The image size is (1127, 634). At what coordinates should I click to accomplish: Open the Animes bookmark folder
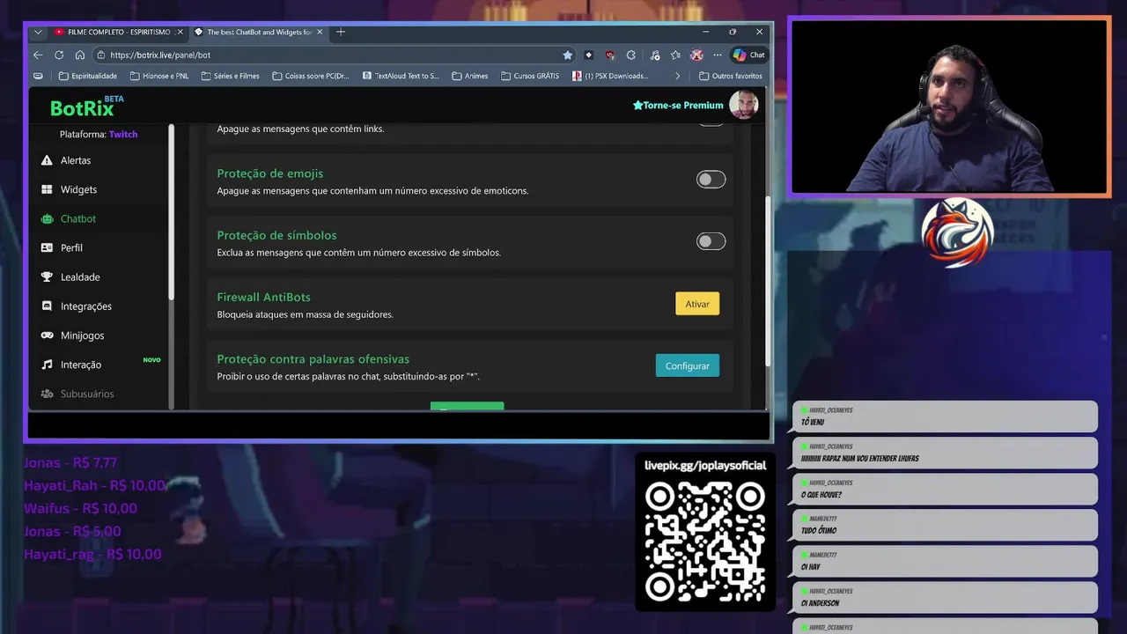coord(469,76)
